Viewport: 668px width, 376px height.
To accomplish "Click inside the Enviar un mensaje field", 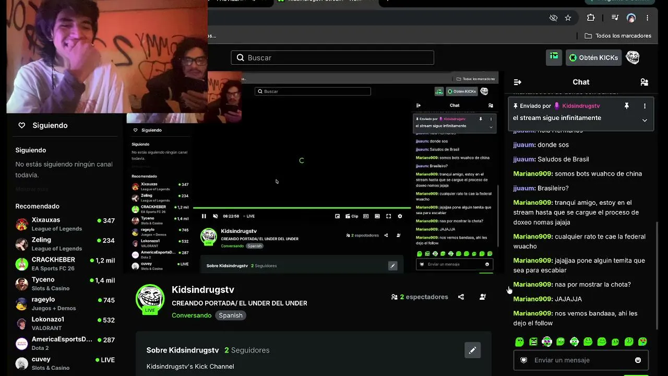I will point(581,360).
